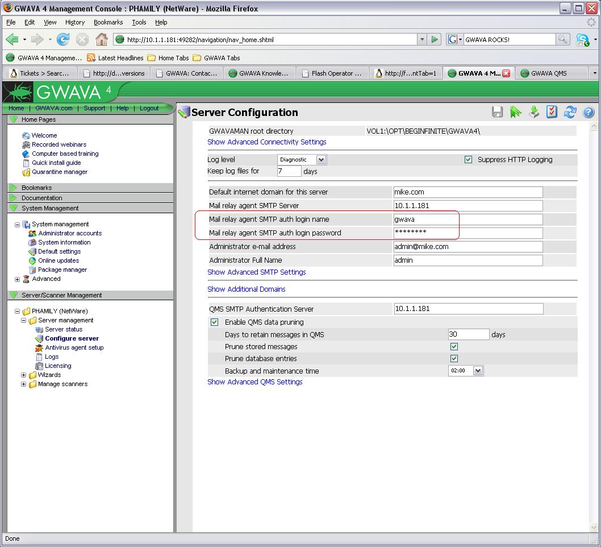Click the Administrator e-mail address field
Screen dimensions: 601x547
[468, 246]
